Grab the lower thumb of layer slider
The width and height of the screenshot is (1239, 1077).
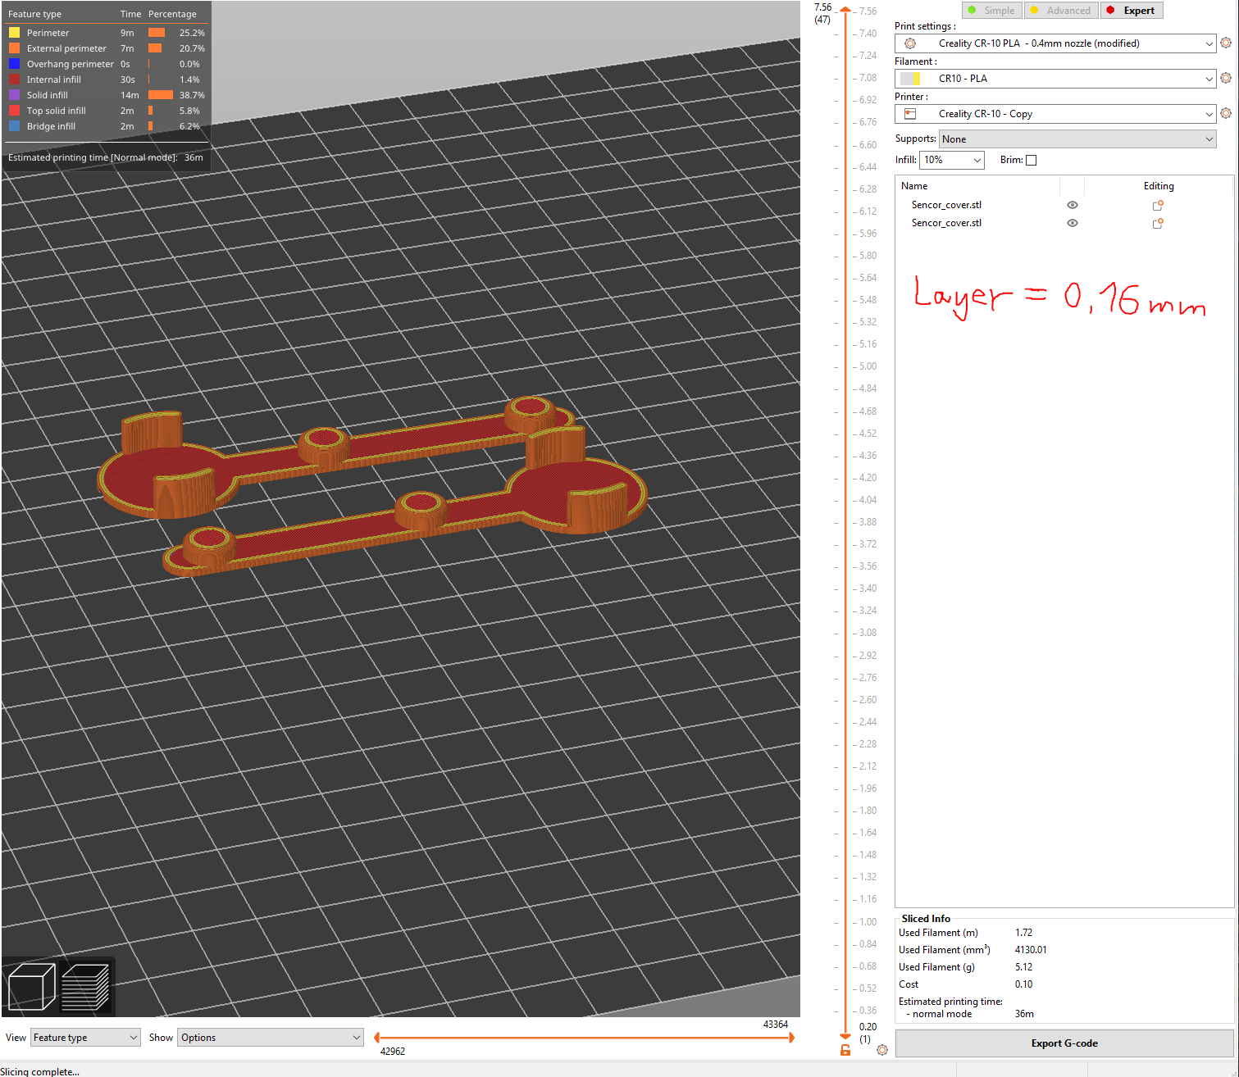coord(845,1036)
